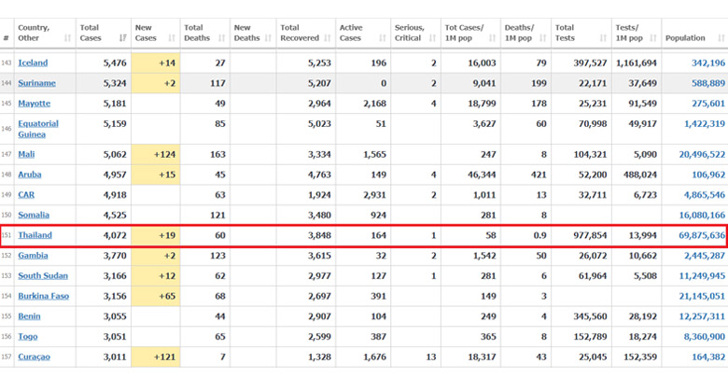Click the sort icon in Total Recovered header
This screenshot has width=728, height=378.
tap(328, 38)
